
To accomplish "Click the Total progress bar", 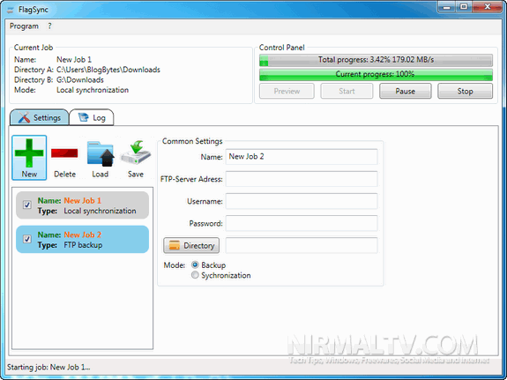I will pos(376,60).
